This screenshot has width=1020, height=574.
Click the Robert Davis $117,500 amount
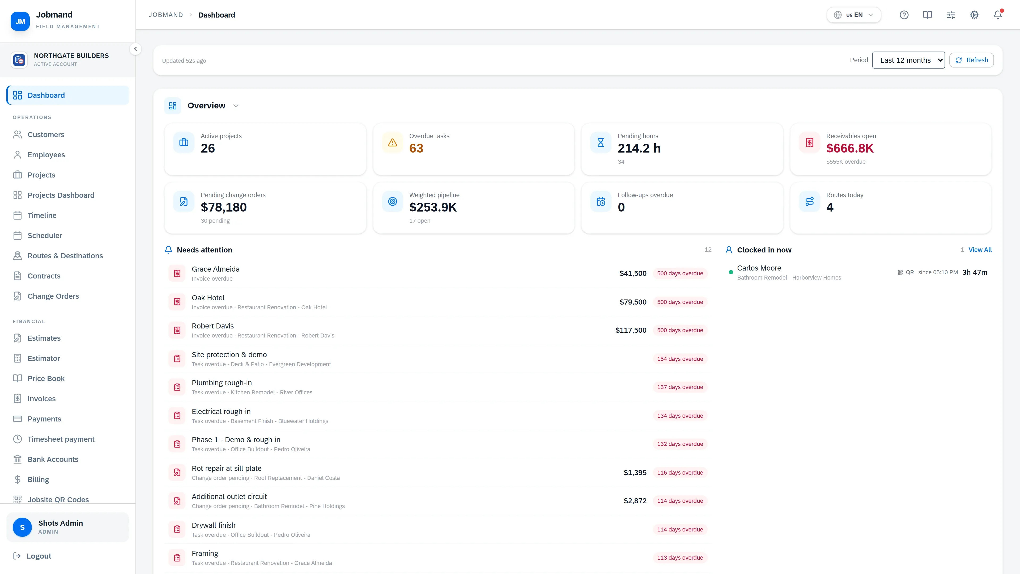(x=631, y=330)
